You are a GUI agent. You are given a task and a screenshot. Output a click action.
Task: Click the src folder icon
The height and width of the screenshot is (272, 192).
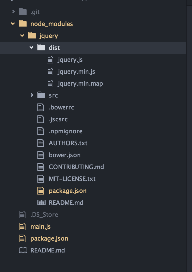click(x=41, y=95)
